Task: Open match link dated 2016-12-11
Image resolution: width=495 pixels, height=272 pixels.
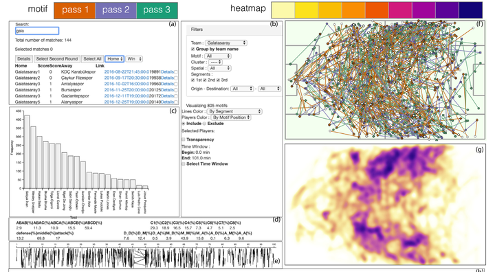Action: pyautogui.click(x=126, y=96)
